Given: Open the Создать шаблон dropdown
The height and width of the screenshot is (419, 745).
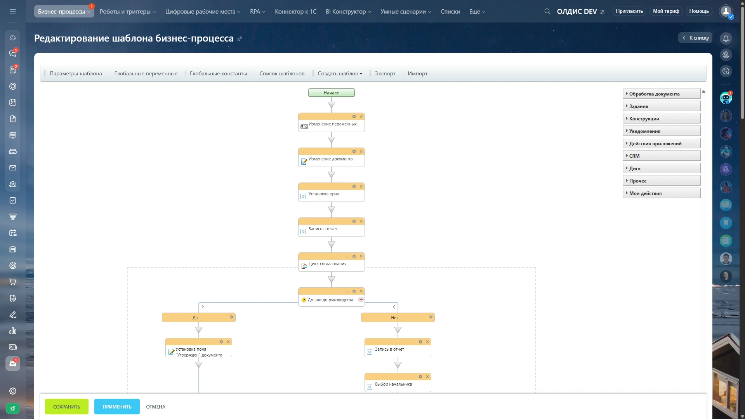Looking at the screenshot, I should [339, 73].
